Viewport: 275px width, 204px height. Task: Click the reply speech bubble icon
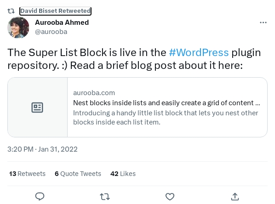point(40,197)
